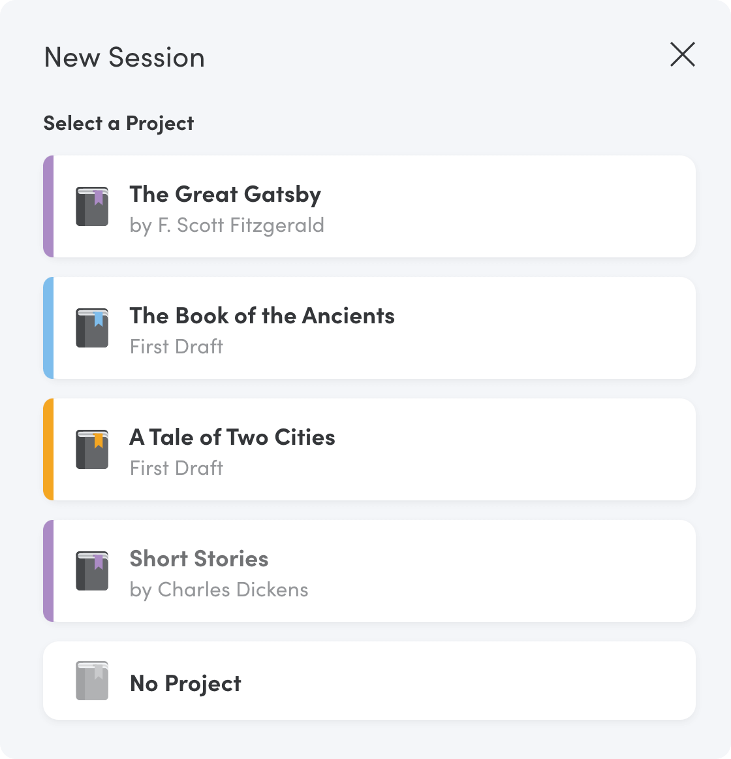The width and height of the screenshot is (731, 759).
Task: Click the orange color strip on A Tale of Two Cities
Action: pyautogui.click(x=48, y=449)
